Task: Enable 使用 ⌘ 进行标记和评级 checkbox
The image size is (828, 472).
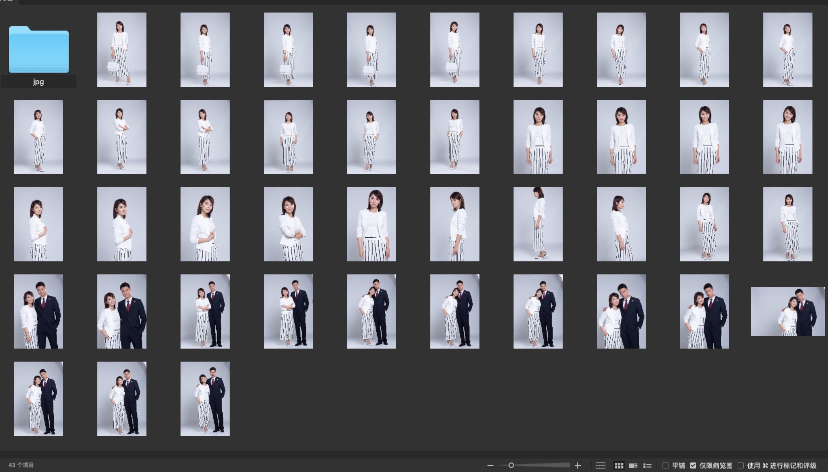Action: coord(741,465)
